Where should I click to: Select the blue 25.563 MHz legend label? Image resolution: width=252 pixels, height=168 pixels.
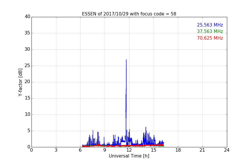coord(210,25)
